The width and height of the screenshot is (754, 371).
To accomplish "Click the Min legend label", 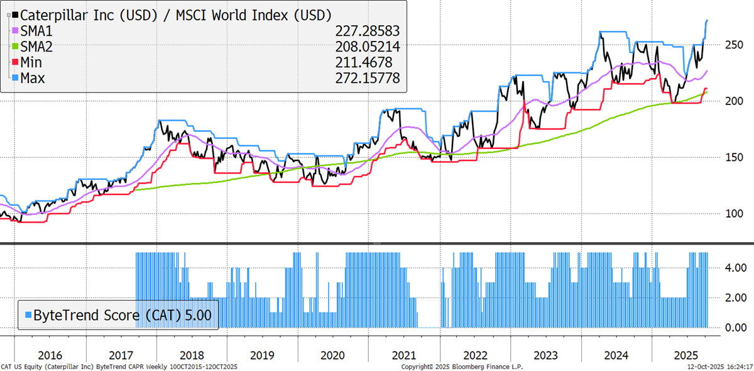I will click(x=33, y=62).
